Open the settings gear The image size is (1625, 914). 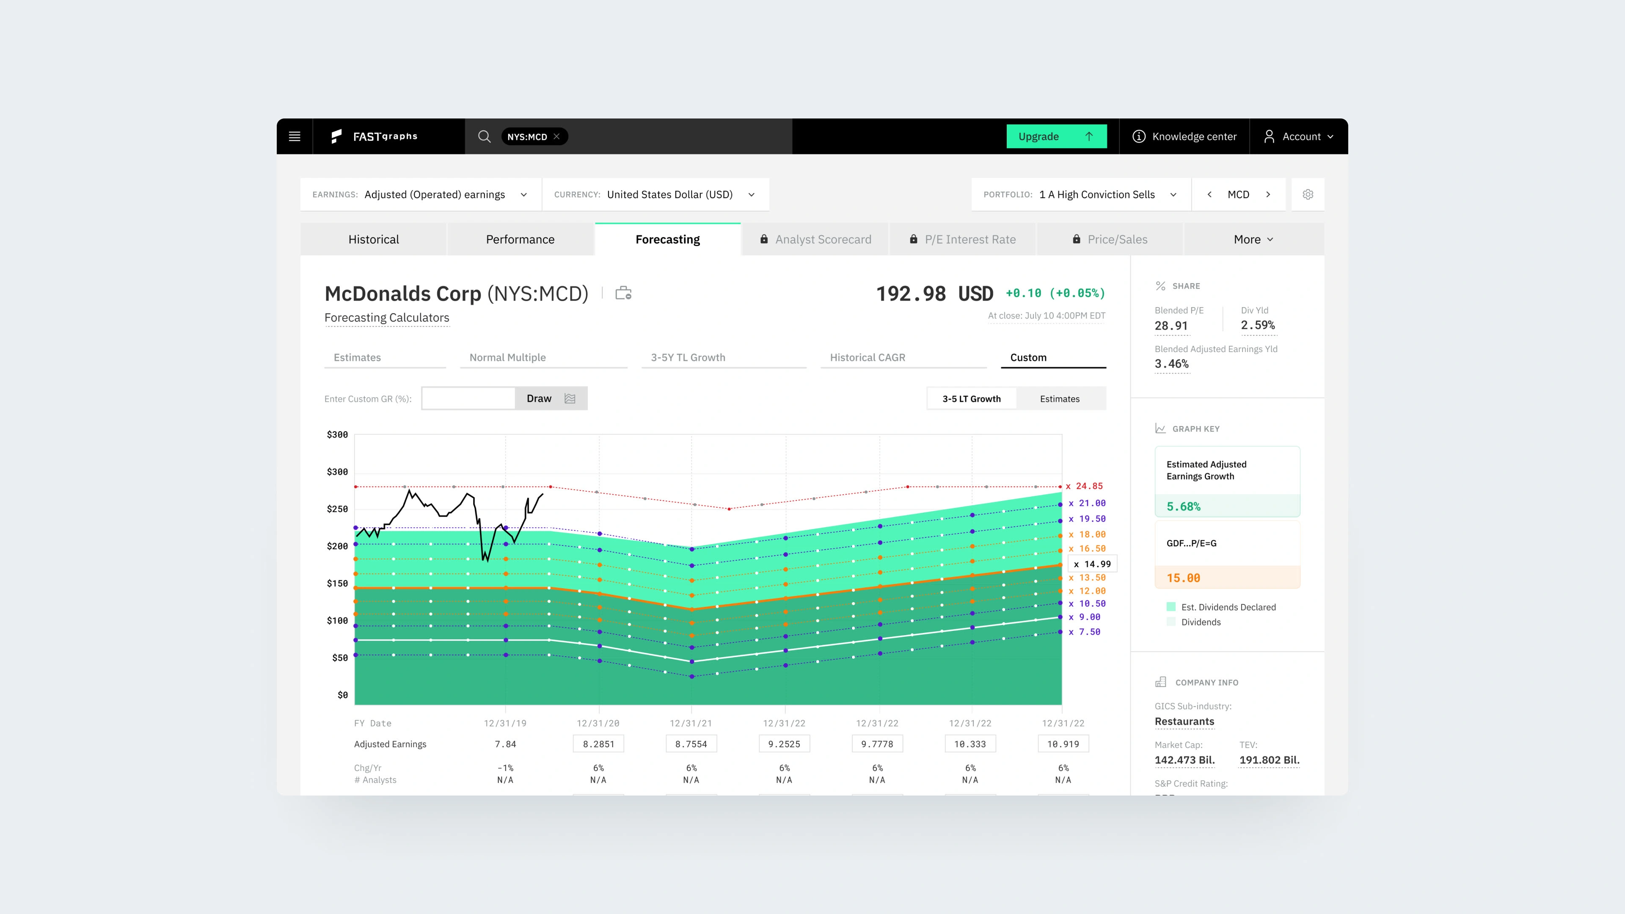click(1308, 194)
